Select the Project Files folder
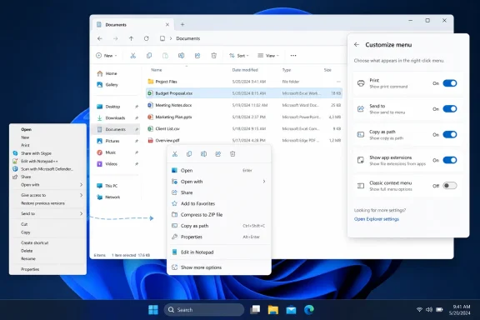 (244, 82)
